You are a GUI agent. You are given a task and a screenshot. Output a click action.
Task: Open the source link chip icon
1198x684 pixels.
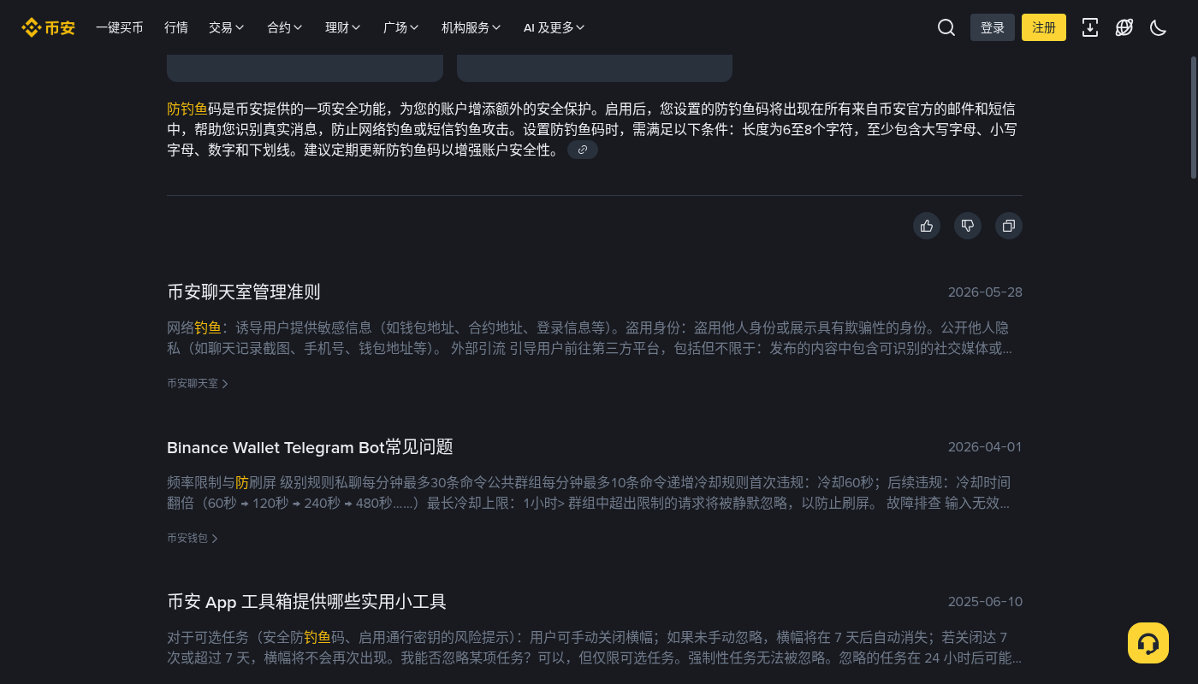[x=583, y=150]
